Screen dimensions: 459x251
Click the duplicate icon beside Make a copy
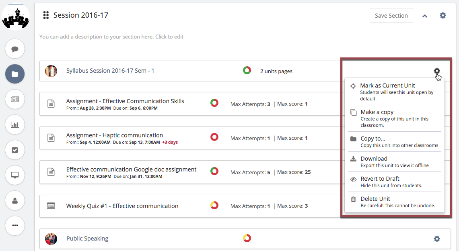[x=353, y=112]
